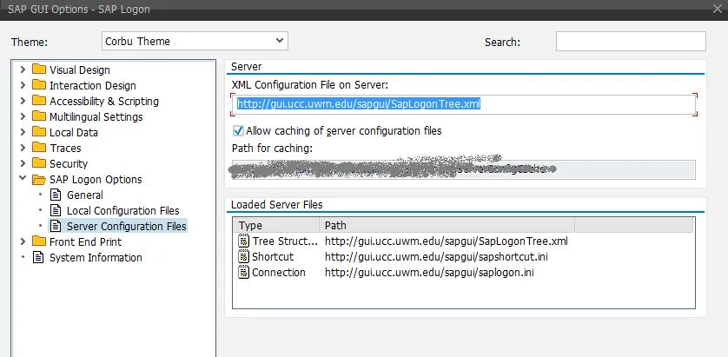Expand the Local Data tree node

point(23,132)
